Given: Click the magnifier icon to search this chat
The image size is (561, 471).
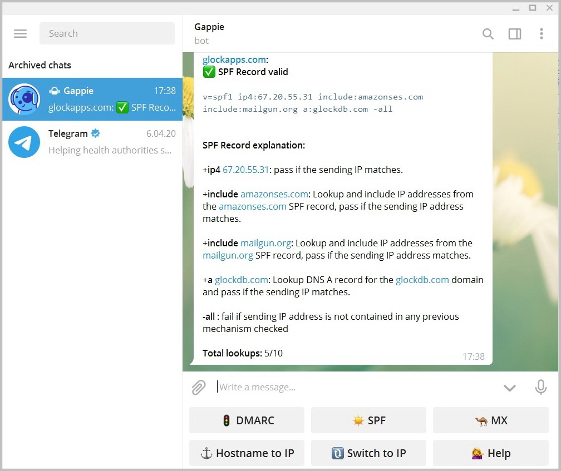Looking at the screenshot, I should (x=488, y=33).
